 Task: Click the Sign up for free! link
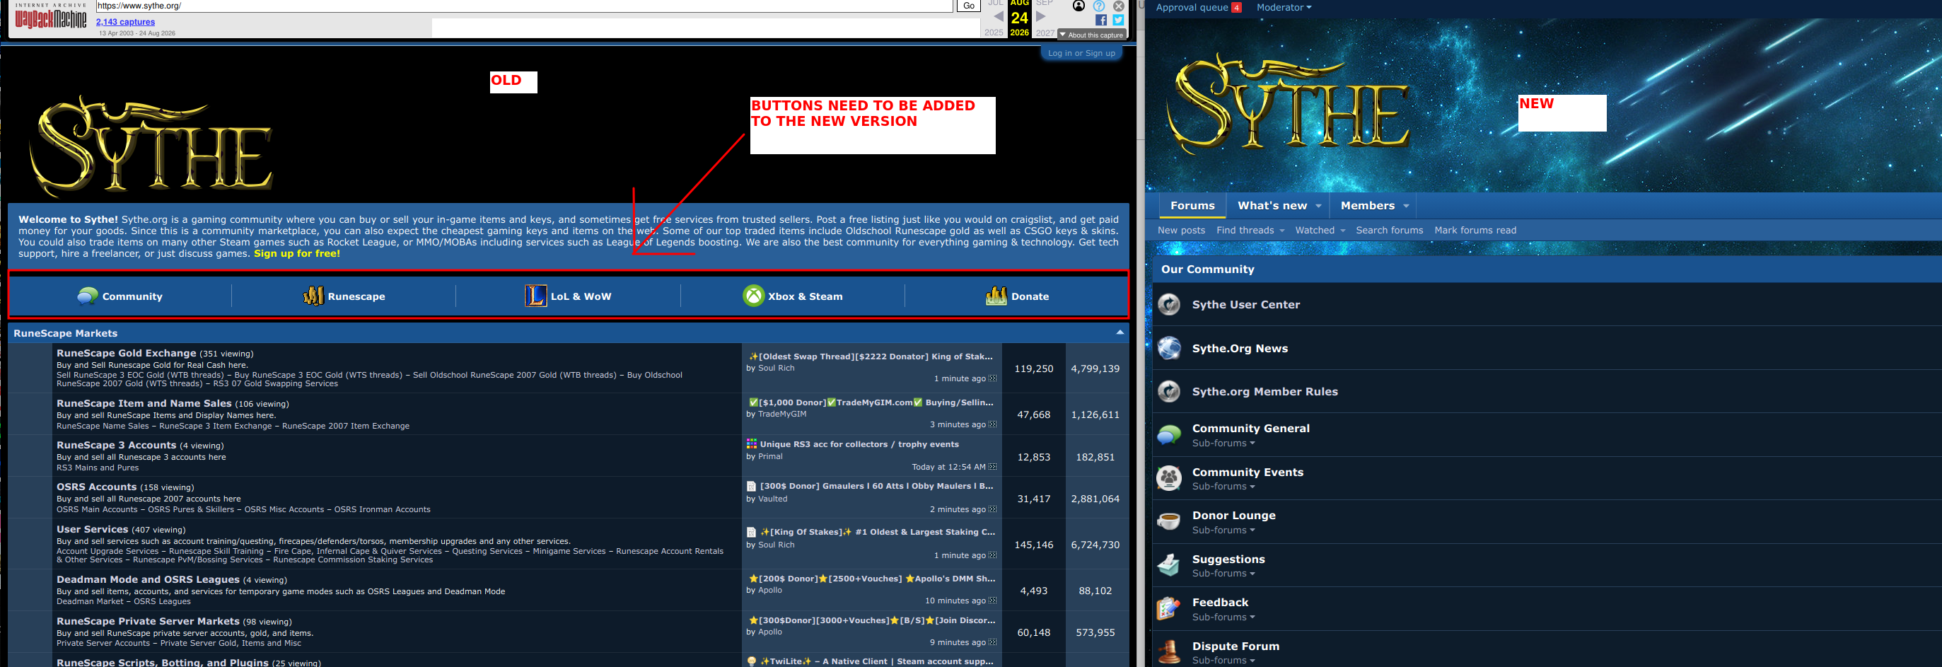pyautogui.click(x=297, y=254)
